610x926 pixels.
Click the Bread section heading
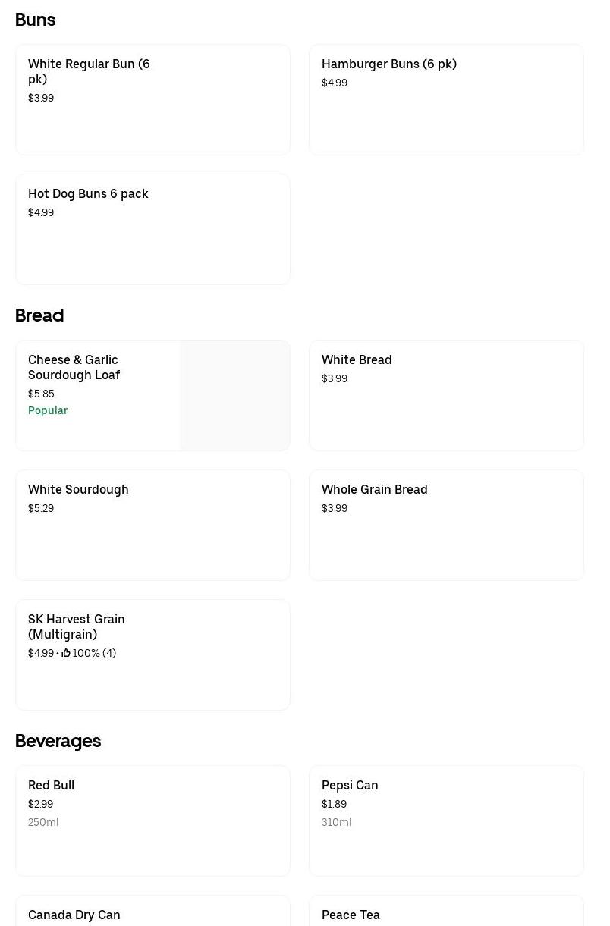tap(39, 315)
